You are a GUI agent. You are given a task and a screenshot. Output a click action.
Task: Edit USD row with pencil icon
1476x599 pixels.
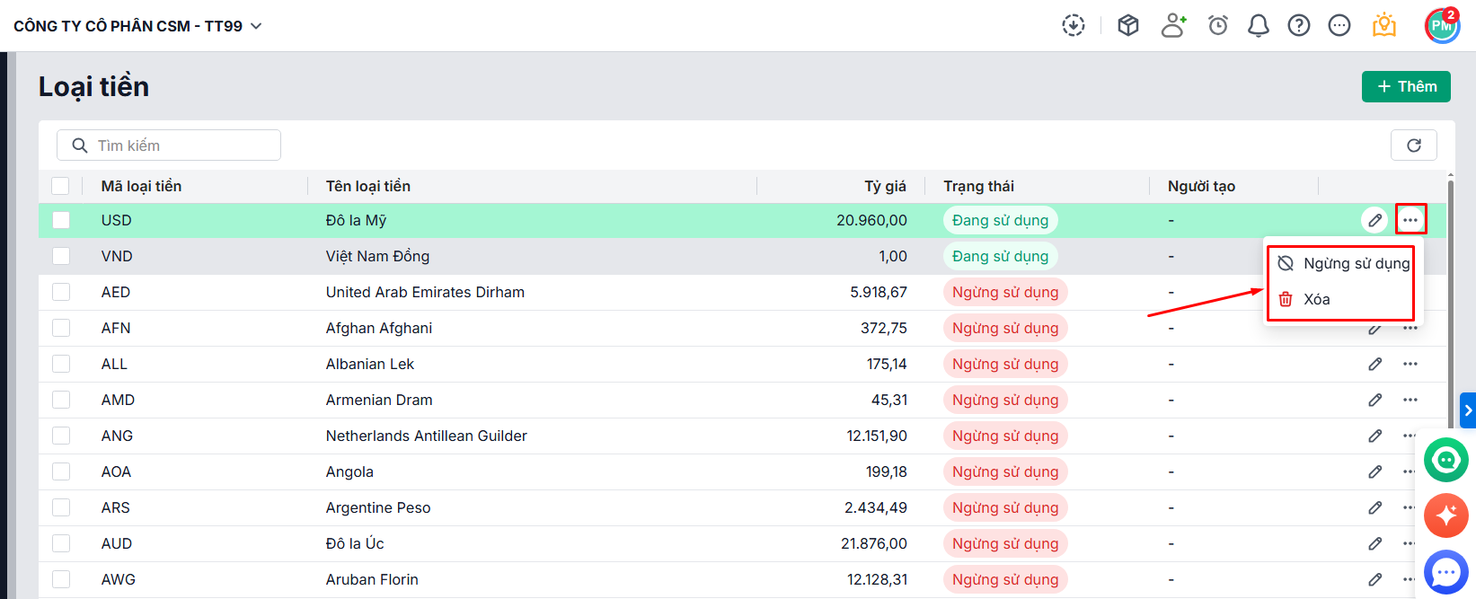point(1374,220)
